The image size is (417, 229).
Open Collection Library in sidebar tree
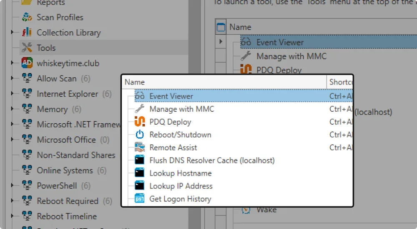69,33
